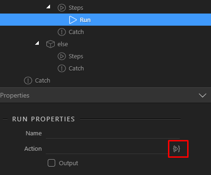Click the Properties panel header title
Screen dimensions: 211x175
coord(15,95)
